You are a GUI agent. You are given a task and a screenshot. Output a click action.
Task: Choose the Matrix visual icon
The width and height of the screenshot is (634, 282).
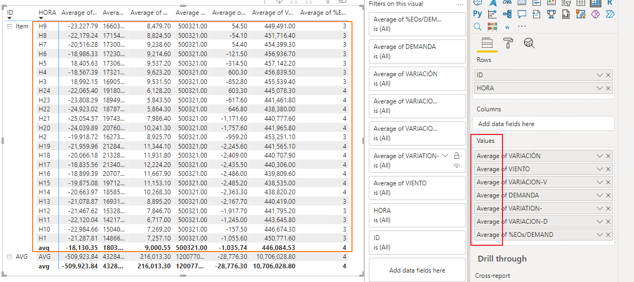click(x=596, y=2)
